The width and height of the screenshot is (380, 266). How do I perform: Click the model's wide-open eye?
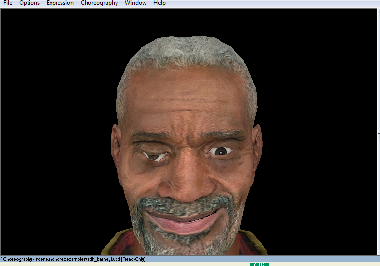click(221, 151)
